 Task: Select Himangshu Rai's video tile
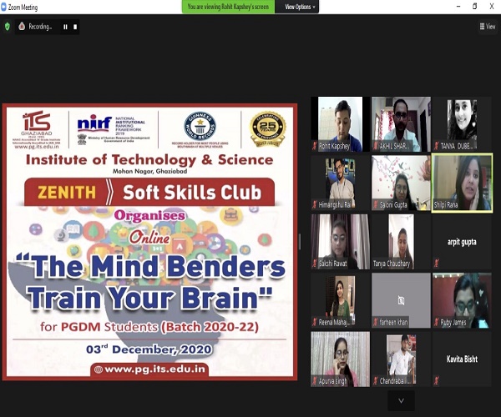click(x=341, y=183)
